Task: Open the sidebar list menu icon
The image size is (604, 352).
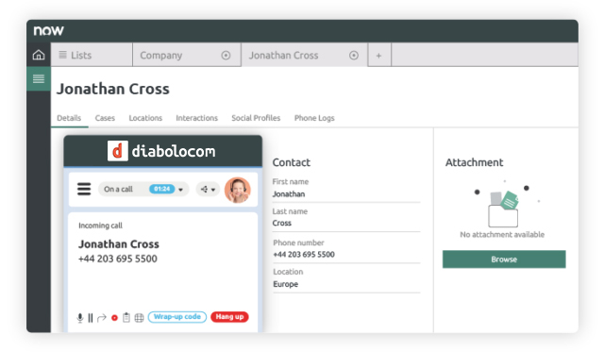Action: point(39,79)
